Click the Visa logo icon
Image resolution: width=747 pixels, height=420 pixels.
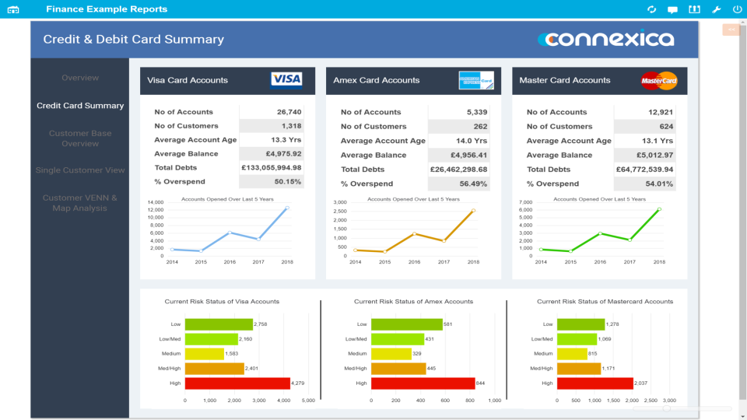coord(286,80)
